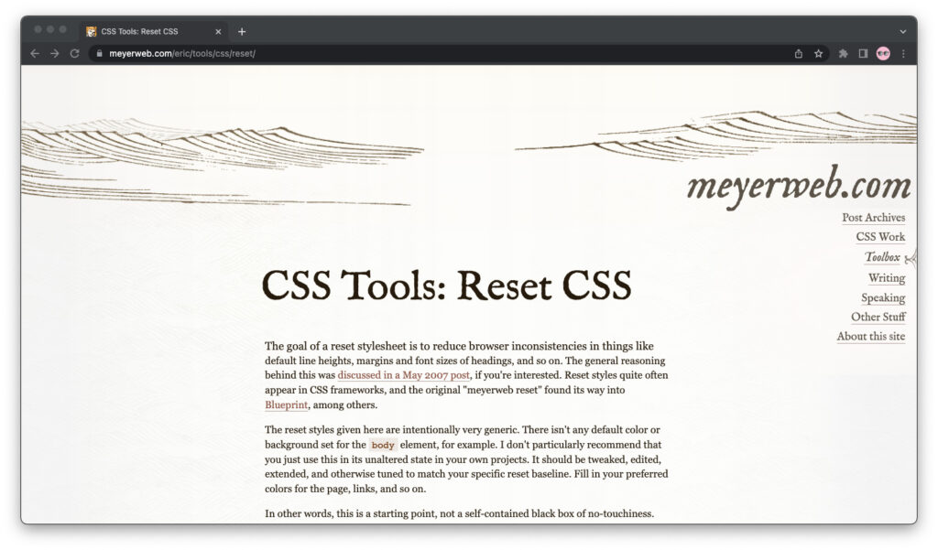The width and height of the screenshot is (938, 550).
Task: Go back using the browser back arrow
Action: click(x=35, y=53)
